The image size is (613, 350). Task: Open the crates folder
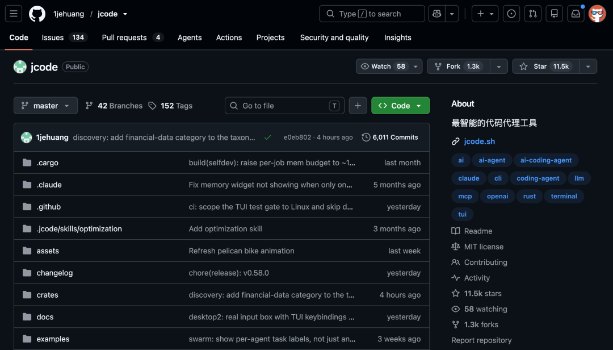coord(47,295)
